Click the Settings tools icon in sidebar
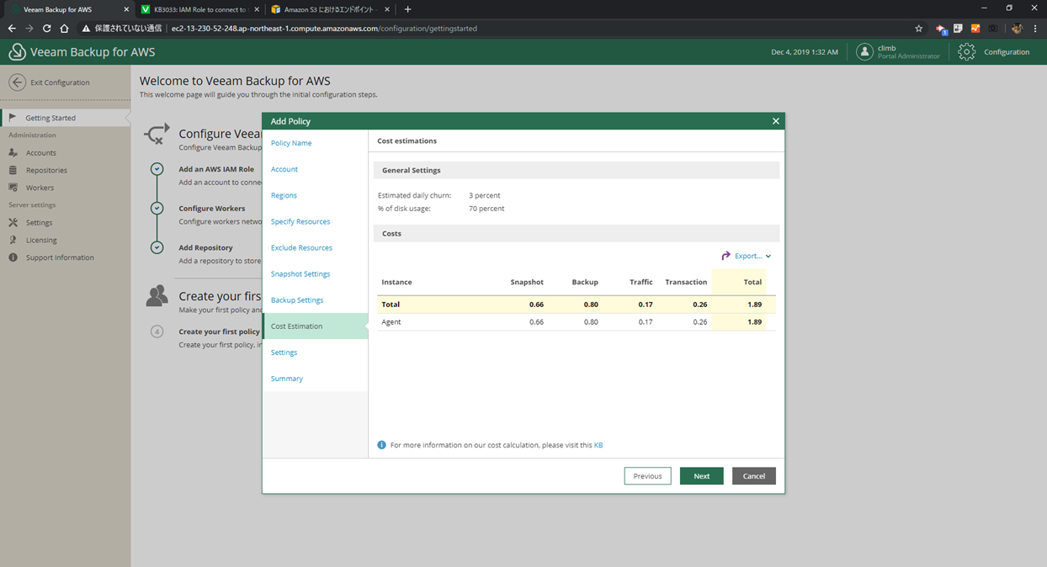 tap(13, 222)
